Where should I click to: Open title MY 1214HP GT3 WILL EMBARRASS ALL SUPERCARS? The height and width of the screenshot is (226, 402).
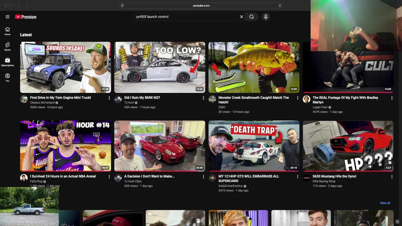coord(248,179)
